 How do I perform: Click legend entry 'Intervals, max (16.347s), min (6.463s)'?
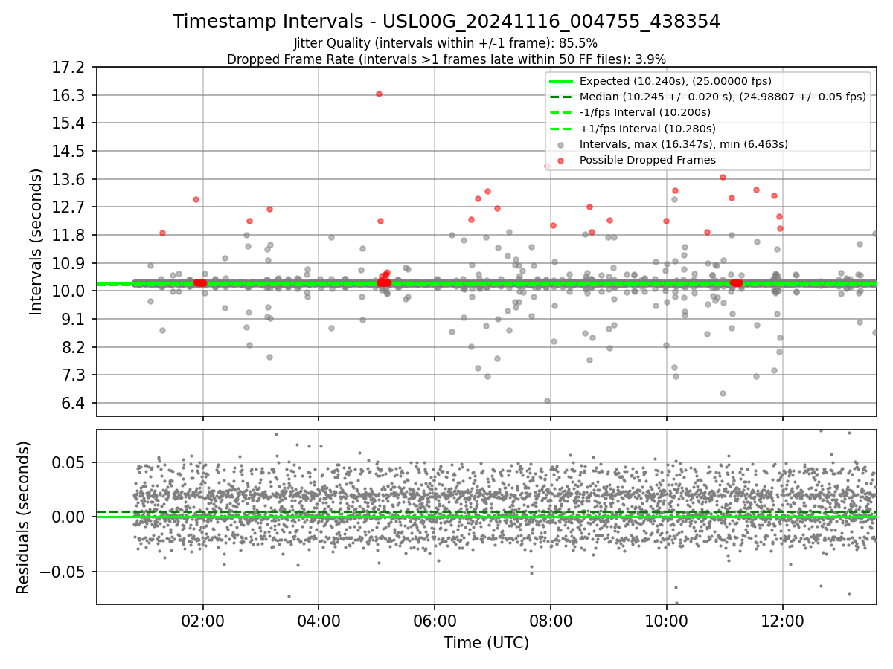(x=683, y=144)
